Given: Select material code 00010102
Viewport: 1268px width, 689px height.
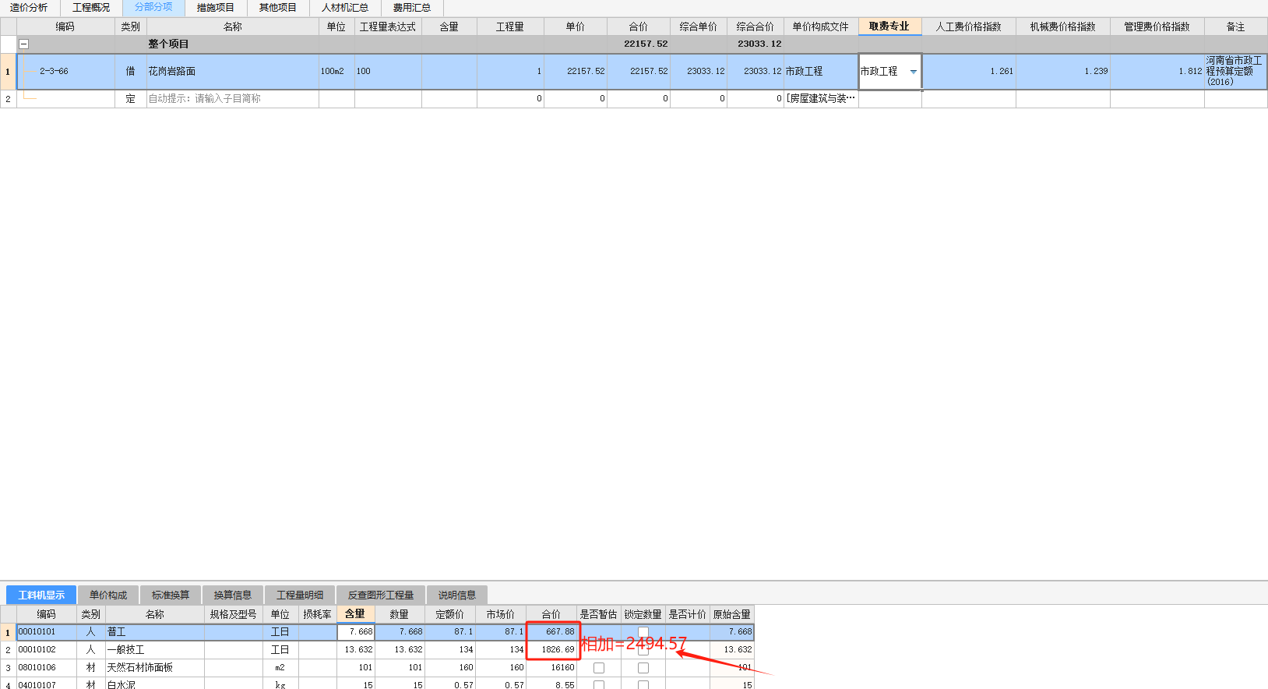Looking at the screenshot, I should 47,650.
